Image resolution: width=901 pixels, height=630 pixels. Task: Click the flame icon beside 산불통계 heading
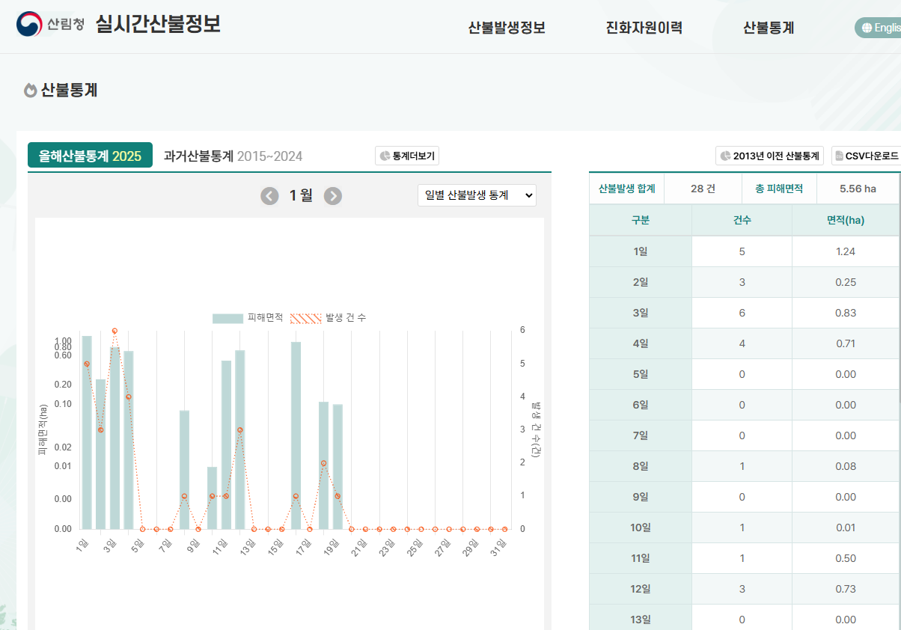pyautogui.click(x=30, y=89)
